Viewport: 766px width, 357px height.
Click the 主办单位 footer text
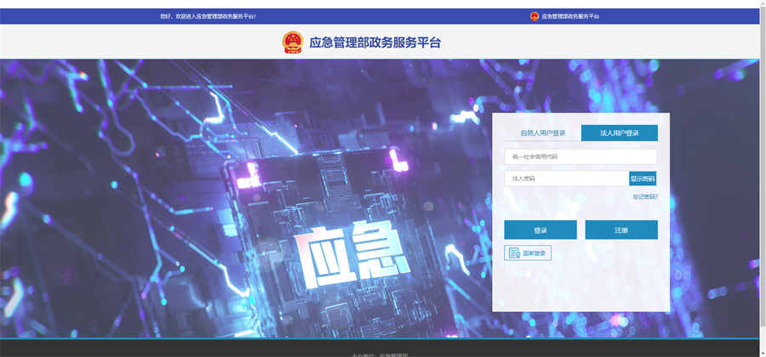coord(380,354)
